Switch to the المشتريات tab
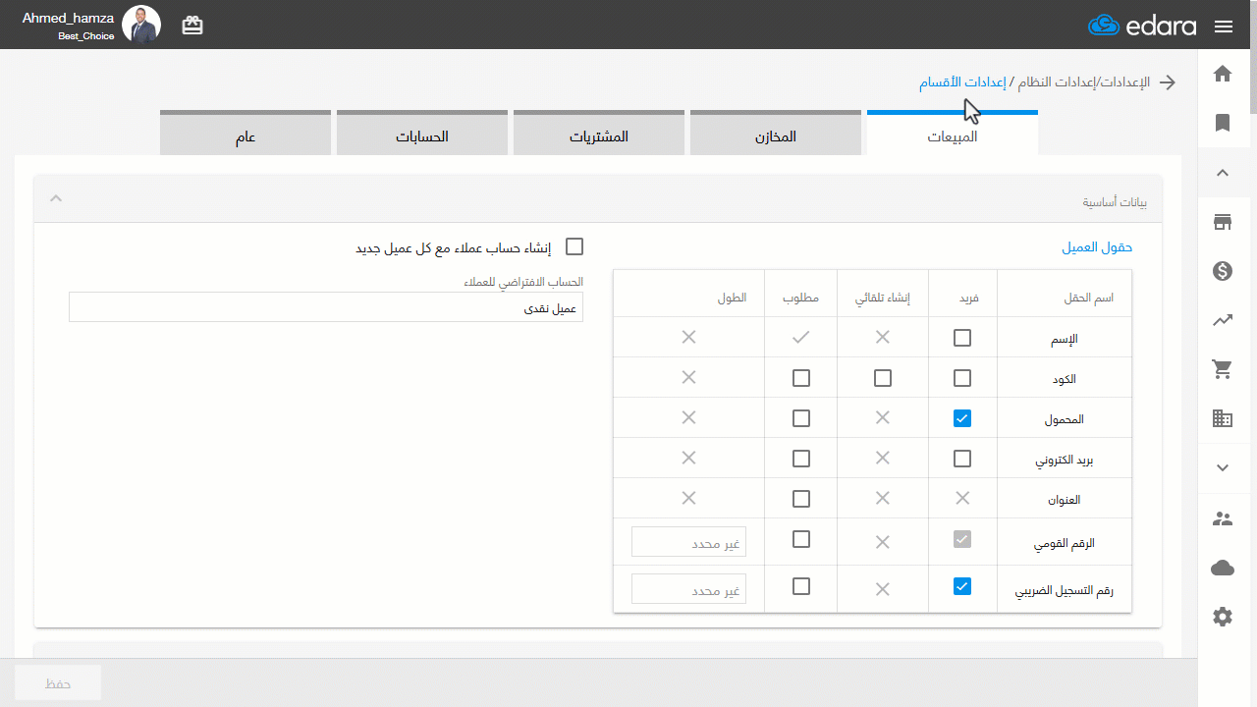The image size is (1257, 707). pos(599,135)
